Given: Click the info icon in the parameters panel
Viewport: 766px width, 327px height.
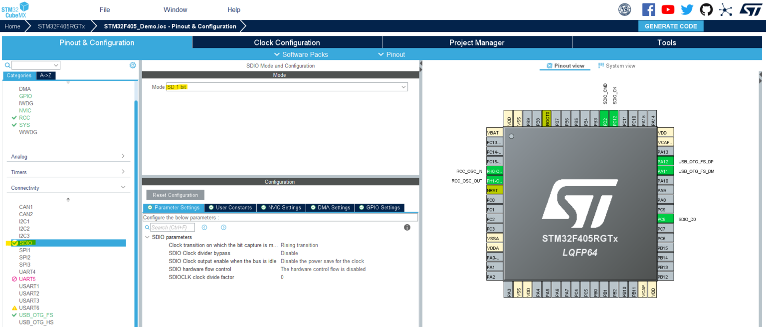Looking at the screenshot, I should pyautogui.click(x=407, y=228).
